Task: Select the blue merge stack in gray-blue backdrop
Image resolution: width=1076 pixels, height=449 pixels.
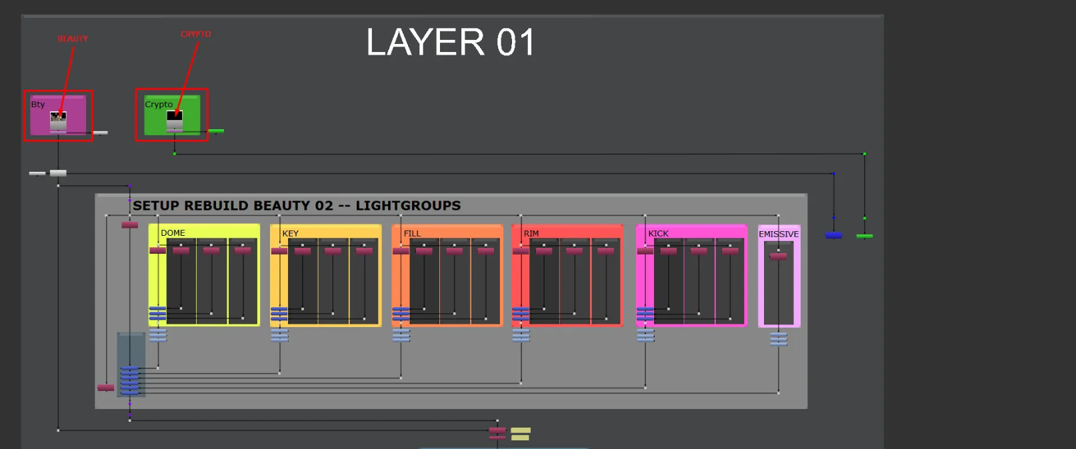Action: click(x=129, y=380)
